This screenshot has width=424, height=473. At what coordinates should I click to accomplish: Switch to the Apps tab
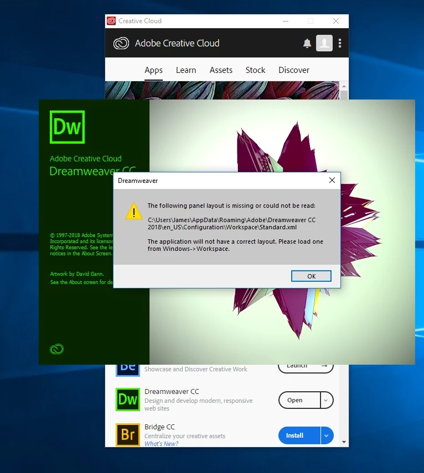(153, 70)
